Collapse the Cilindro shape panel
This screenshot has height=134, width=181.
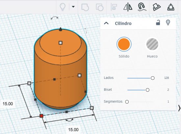tap(106, 23)
